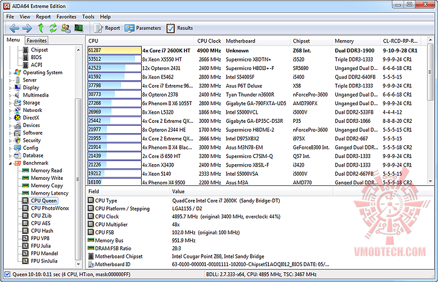
Task: Click the green monitor toolbar icon
Action: point(79,28)
